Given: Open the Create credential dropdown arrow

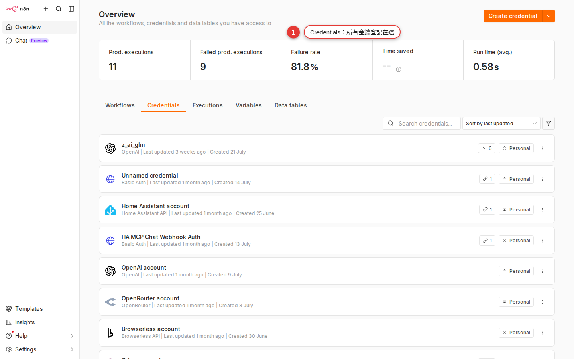Looking at the screenshot, I should (549, 16).
